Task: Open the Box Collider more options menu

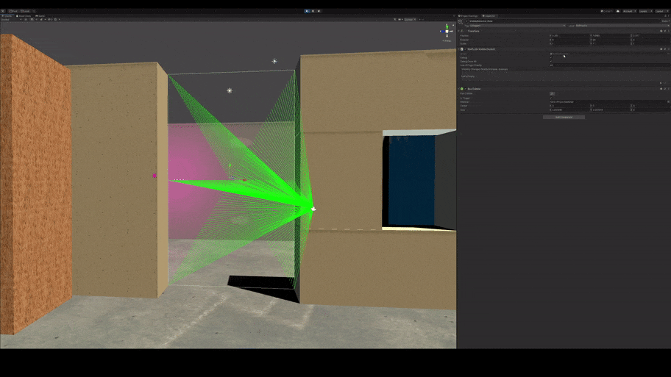Action: click(x=669, y=89)
